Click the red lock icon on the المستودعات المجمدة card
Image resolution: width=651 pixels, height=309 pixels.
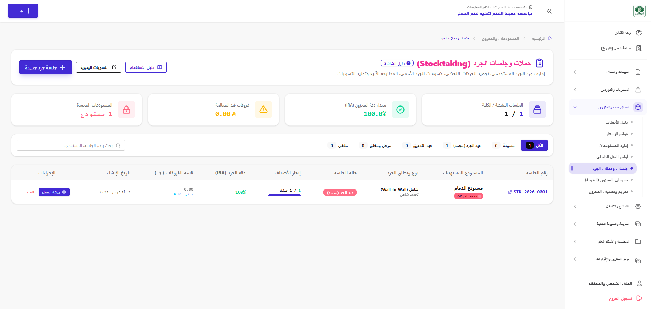tap(126, 110)
